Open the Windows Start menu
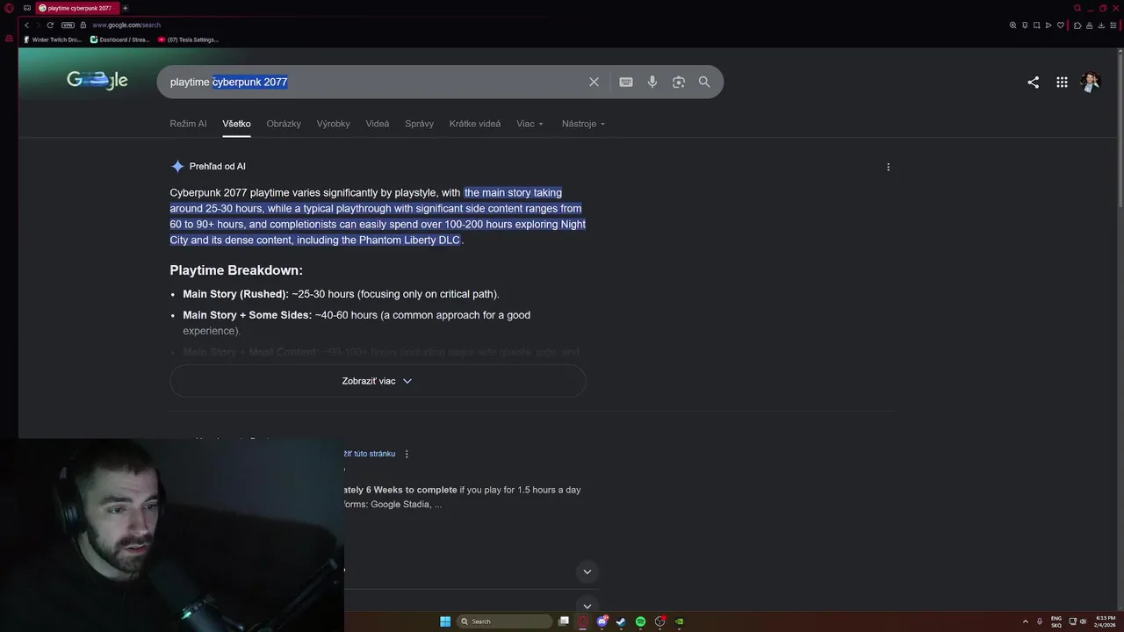 445,621
